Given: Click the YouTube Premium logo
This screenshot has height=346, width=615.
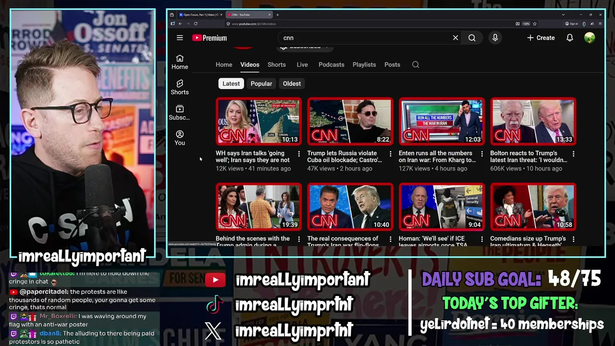Looking at the screenshot, I should [x=209, y=38].
